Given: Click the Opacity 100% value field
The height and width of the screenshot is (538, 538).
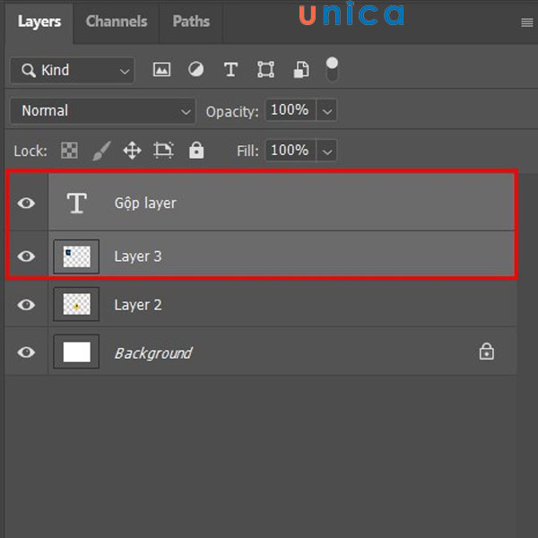Looking at the screenshot, I should (291, 110).
